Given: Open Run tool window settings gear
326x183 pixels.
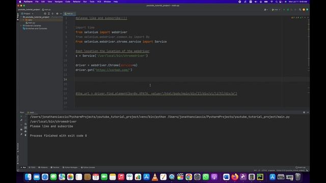Looking at the screenshot, I should point(304,112).
